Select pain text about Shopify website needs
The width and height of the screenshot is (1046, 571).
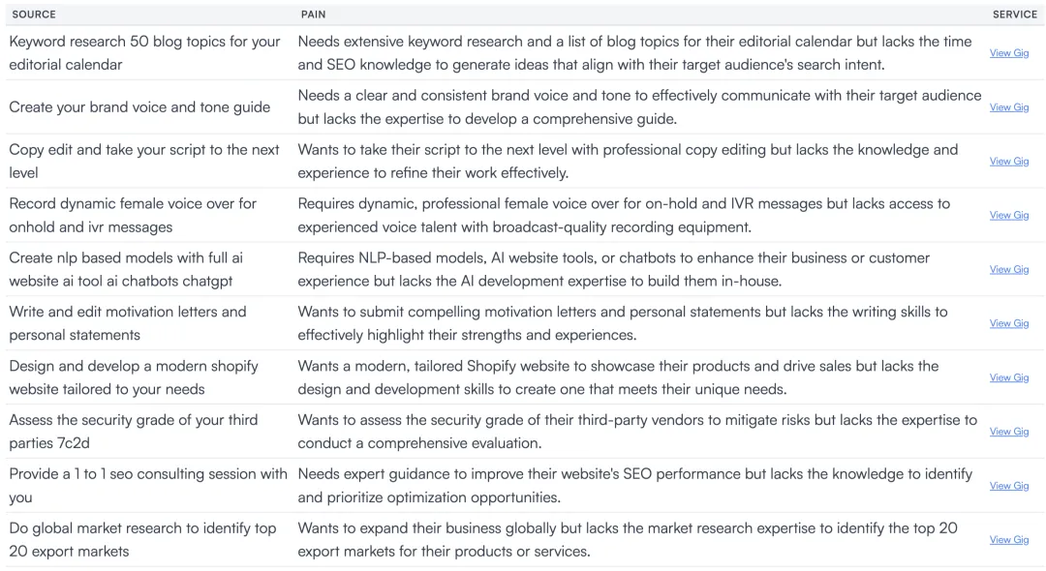pos(618,377)
